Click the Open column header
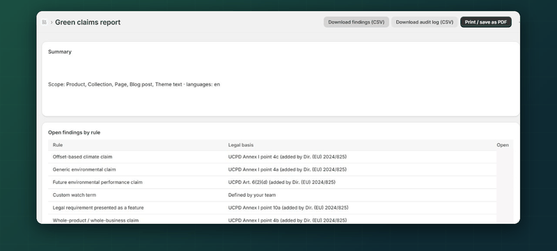557x251 pixels. tap(502, 145)
